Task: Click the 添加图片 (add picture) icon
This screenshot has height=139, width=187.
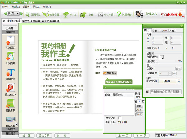Action: click(10, 56)
